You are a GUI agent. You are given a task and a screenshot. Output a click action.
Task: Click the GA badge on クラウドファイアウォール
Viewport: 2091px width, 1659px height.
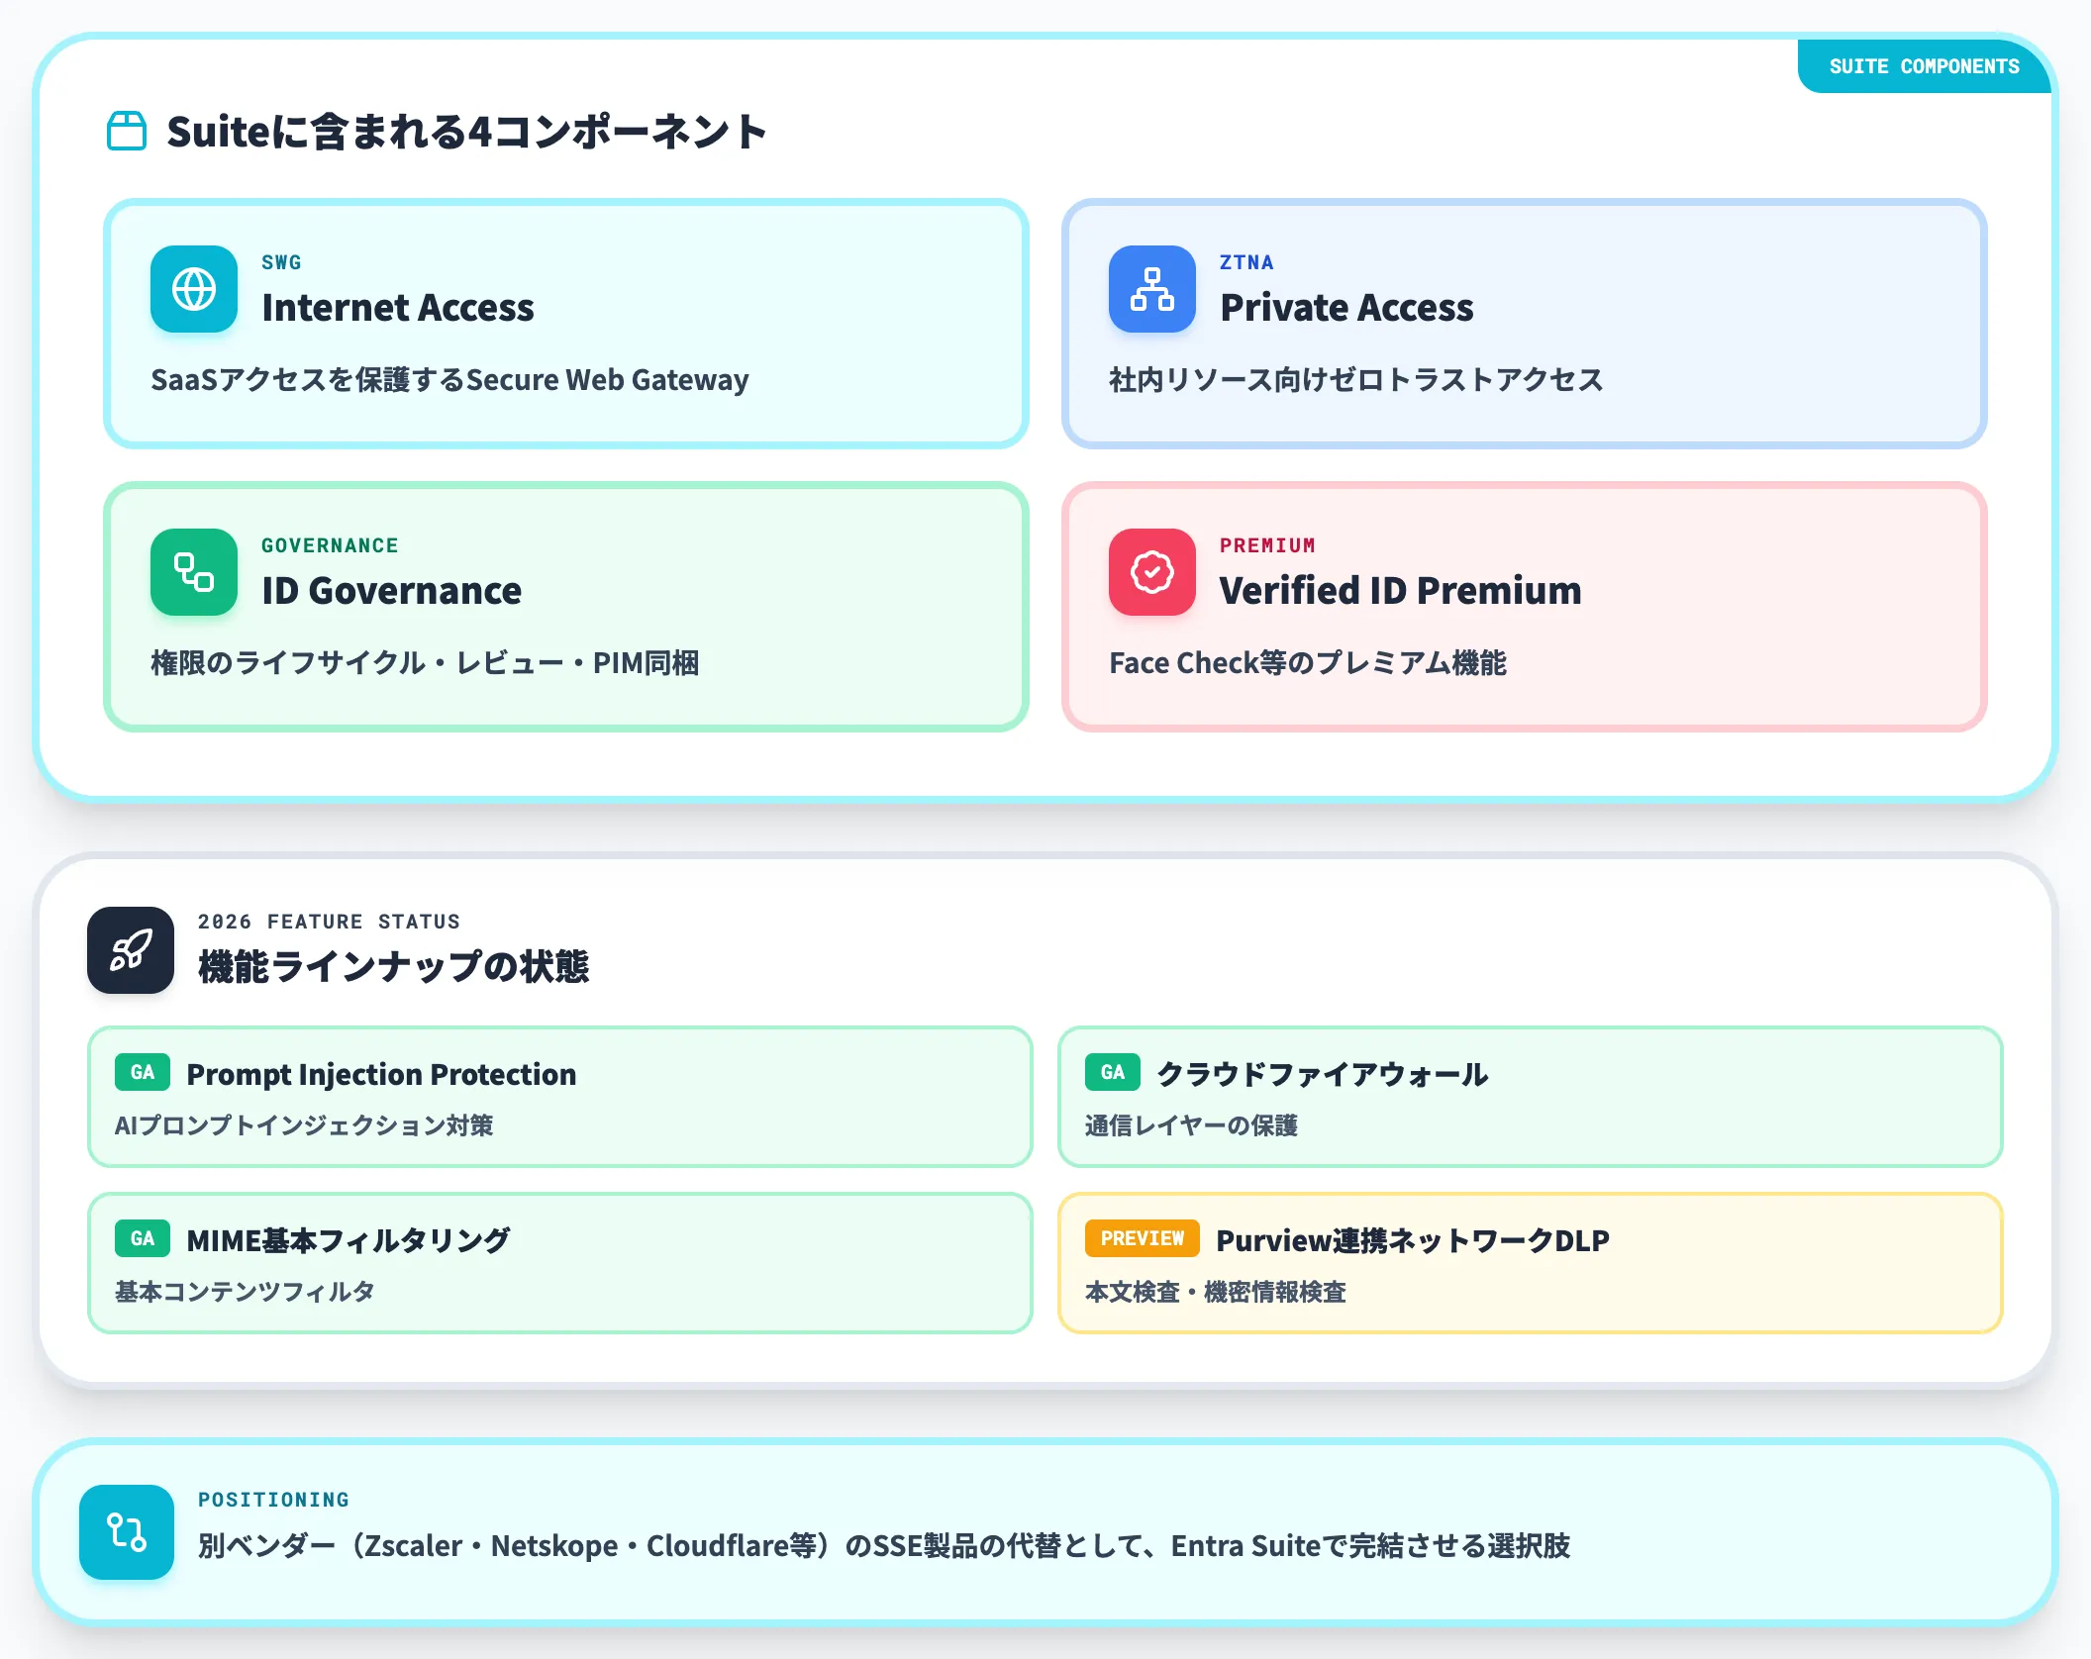[1113, 1072]
